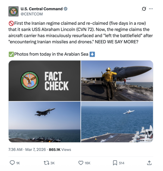Click the CENTCOM profile avatar
This screenshot has width=163, height=171.
(x=14, y=11)
